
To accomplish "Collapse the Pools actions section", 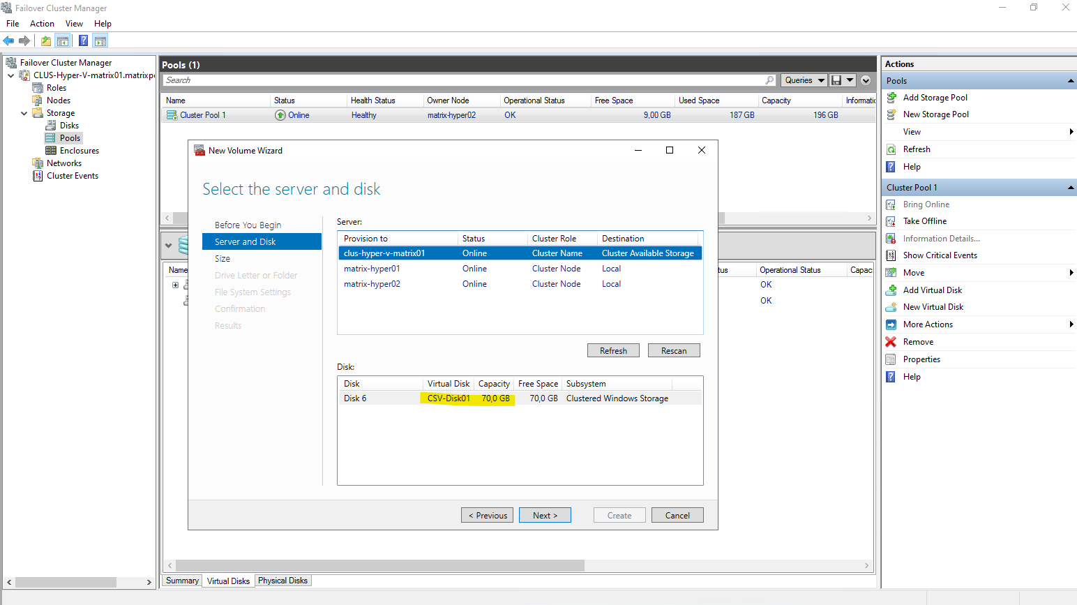I will point(1070,81).
